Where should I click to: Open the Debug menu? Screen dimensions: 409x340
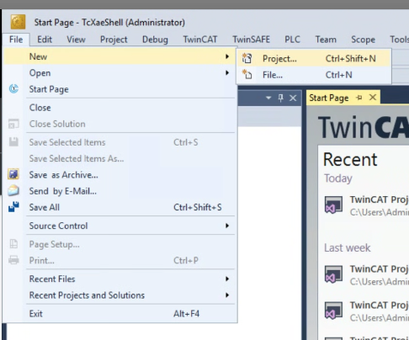pyautogui.click(x=155, y=40)
